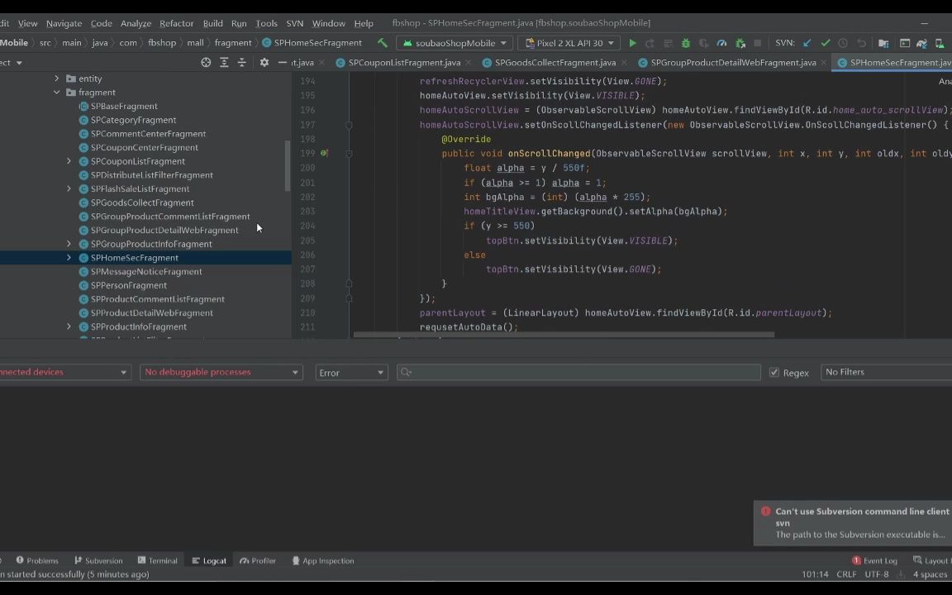Expand SPProductInfoFragment tree node
The height and width of the screenshot is (595, 952).
[x=69, y=326]
